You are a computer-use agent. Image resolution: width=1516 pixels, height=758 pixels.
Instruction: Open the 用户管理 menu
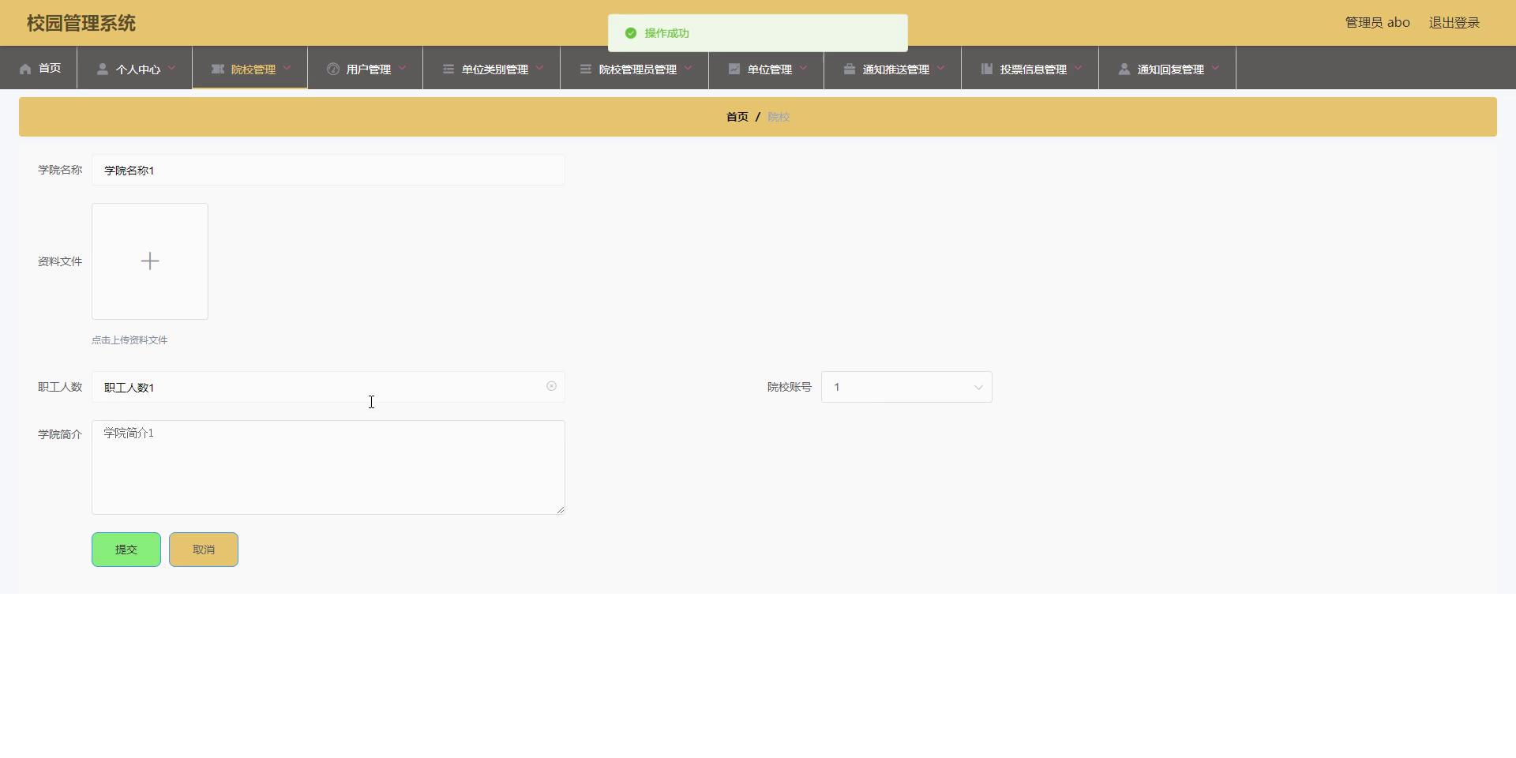click(x=368, y=69)
